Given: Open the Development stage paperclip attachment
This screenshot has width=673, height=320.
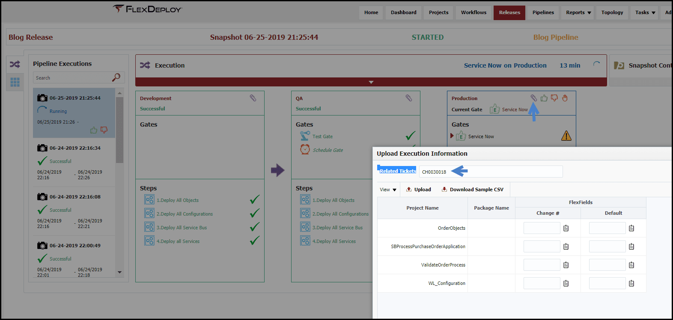Looking at the screenshot, I should [253, 98].
